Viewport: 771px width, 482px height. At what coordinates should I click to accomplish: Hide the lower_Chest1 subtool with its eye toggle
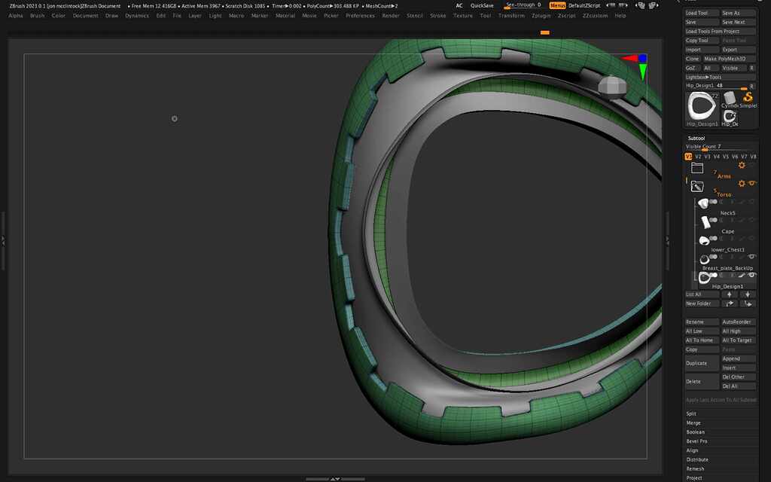751,238
